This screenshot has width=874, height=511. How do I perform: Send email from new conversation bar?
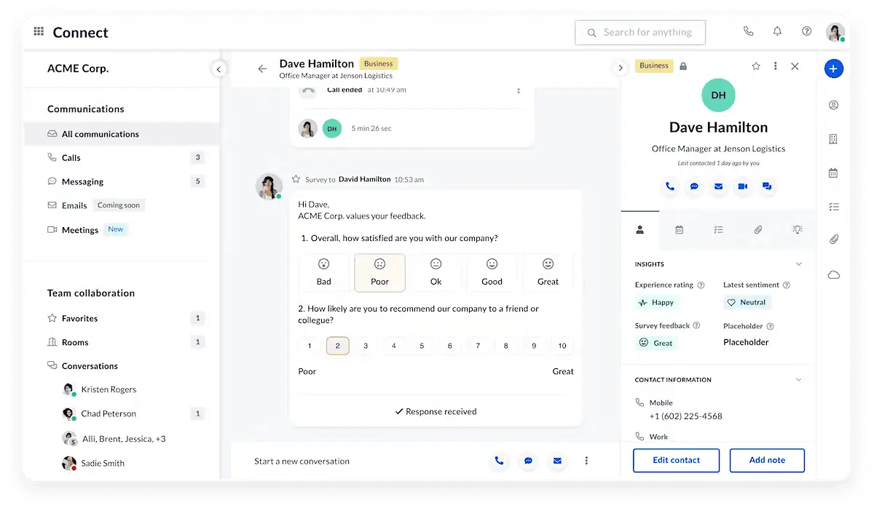(557, 461)
